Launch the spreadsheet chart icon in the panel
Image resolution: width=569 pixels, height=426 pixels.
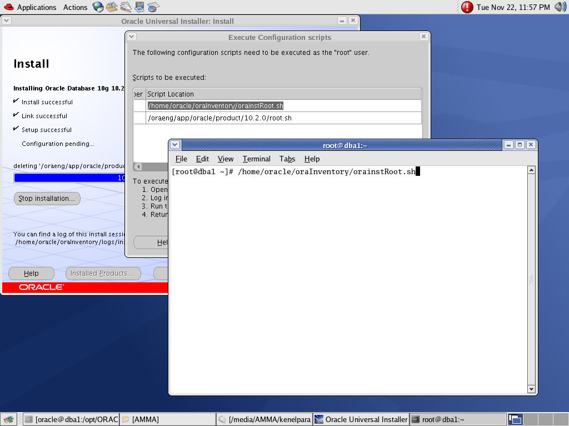coord(153,7)
